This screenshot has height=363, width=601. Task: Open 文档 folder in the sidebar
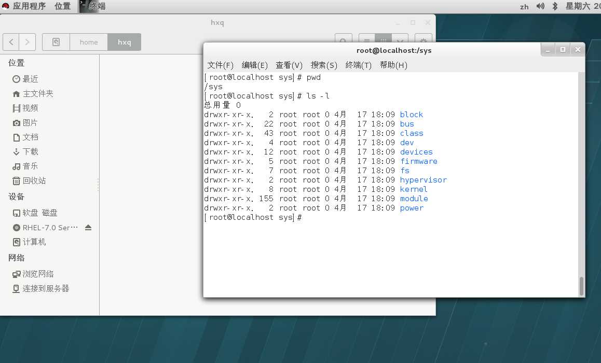point(30,137)
